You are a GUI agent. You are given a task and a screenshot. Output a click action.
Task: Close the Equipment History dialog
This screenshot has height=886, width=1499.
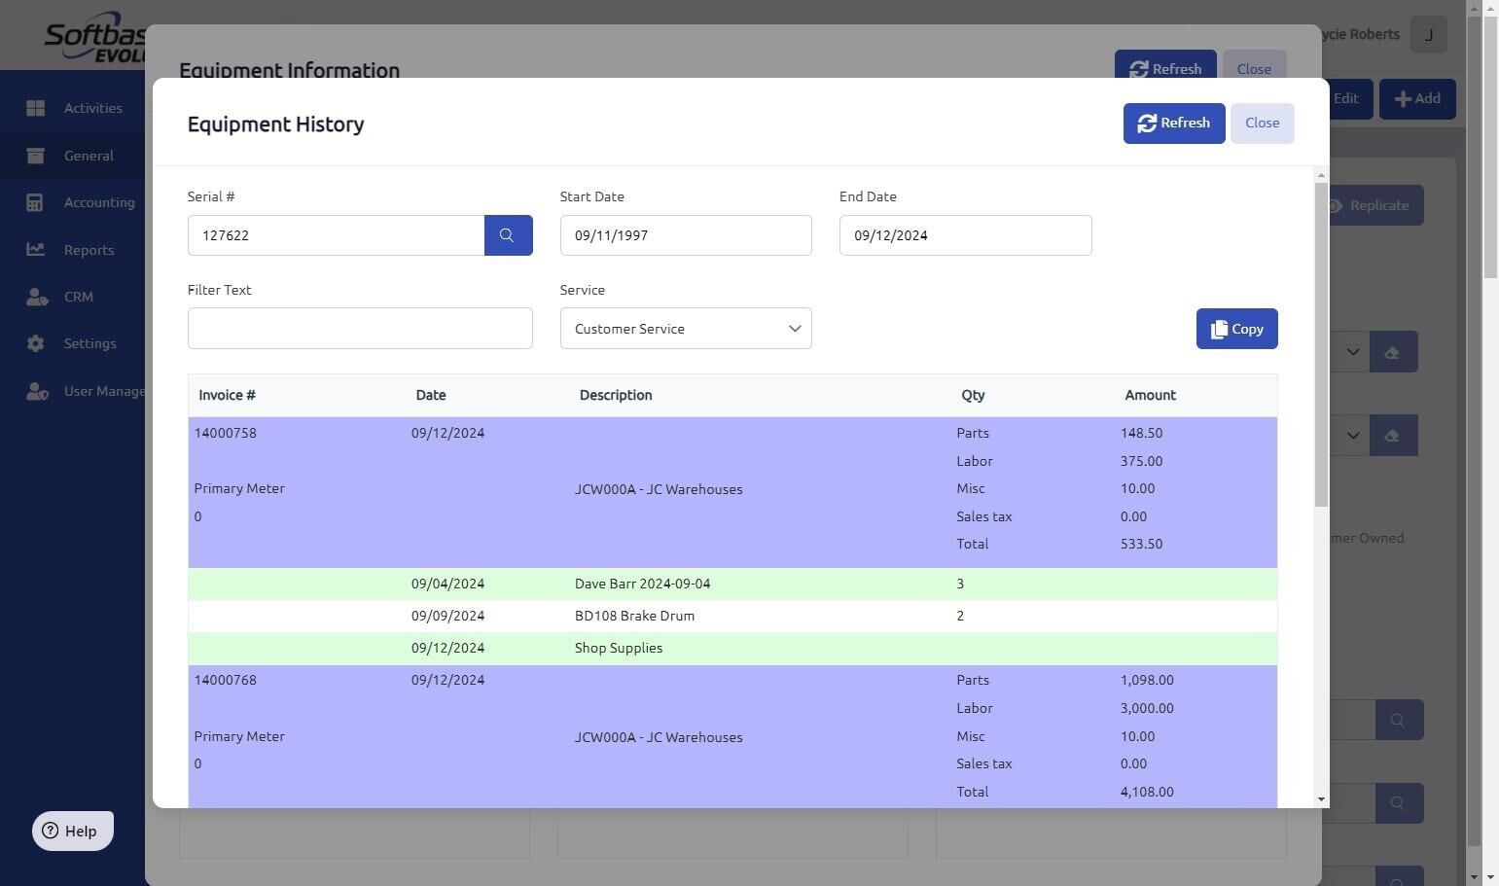1261,124
